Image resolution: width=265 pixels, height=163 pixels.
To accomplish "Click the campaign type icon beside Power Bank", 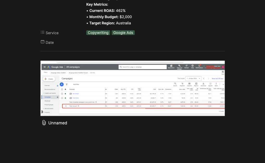I will (71, 98).
